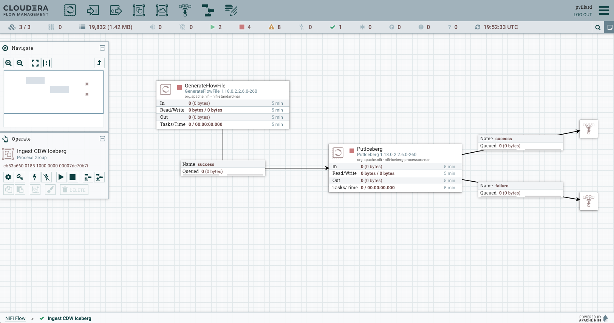Screen dimensions: 614x323
Task: Click the LOG OUT link
Action: (x=583, y=15)
